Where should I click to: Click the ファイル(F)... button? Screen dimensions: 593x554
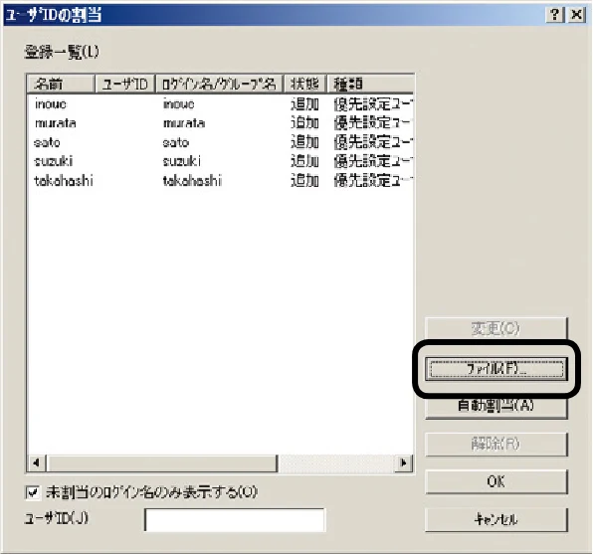tap(496, 369)
